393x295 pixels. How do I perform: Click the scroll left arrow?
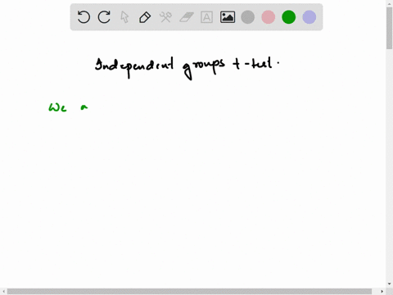point(3,292)
